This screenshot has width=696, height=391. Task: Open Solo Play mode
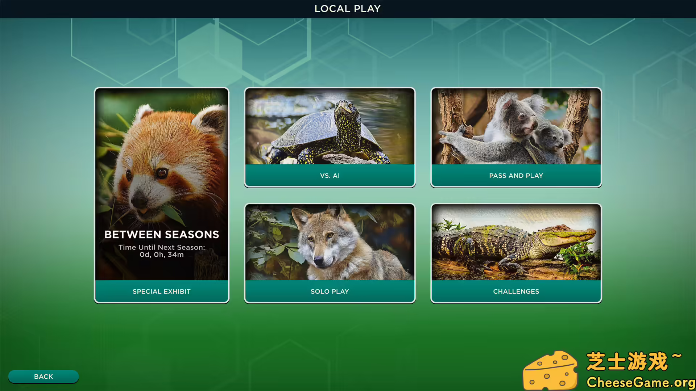tap(330, 291)
